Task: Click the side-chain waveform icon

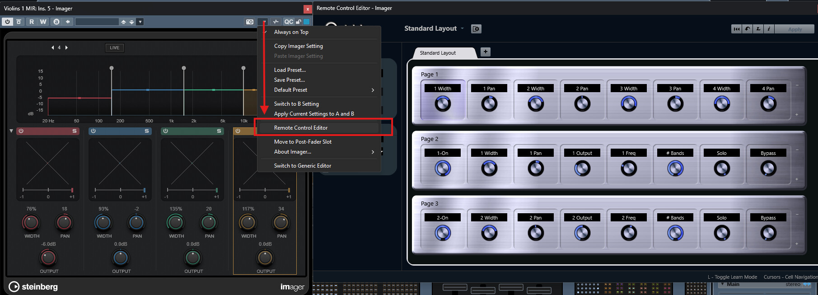Action: coord(276,22)
